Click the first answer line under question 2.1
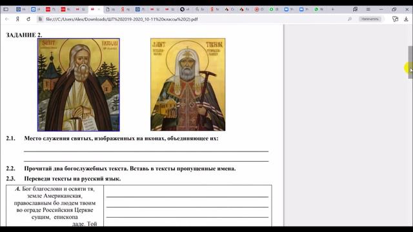The height and width of the screenshot is (232, 413). pyautogui.click(x=146, y=151)
